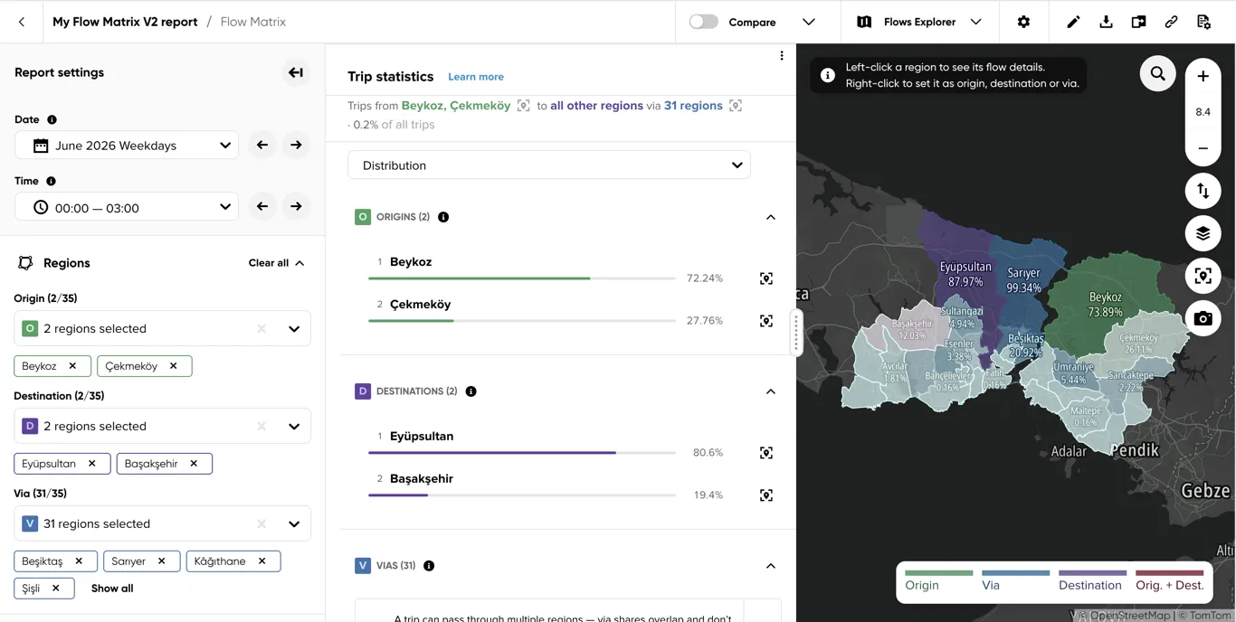Remove the Çekmeköy origin chip
The image size is (1236, 622).
point(174,366)
